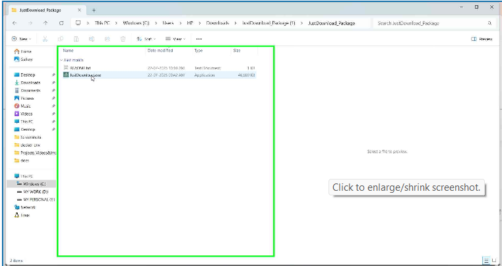
Task: Click the Delete trash icon
Action: pyautogui.click(x=123, y=39)
